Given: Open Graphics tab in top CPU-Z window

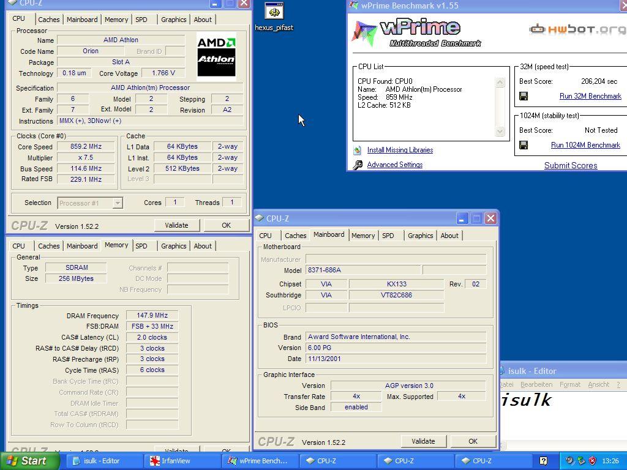Looking at the screenshot, I should [x=173, y=20].
